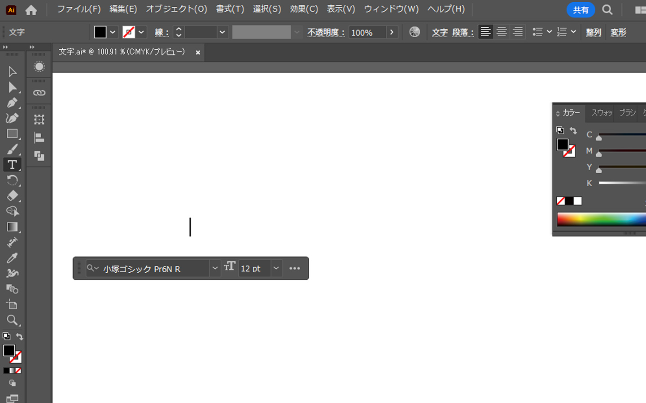The image size is (646, 403).
Task: Open the fill color dropdown in control bar
Action: coord(113,32)
